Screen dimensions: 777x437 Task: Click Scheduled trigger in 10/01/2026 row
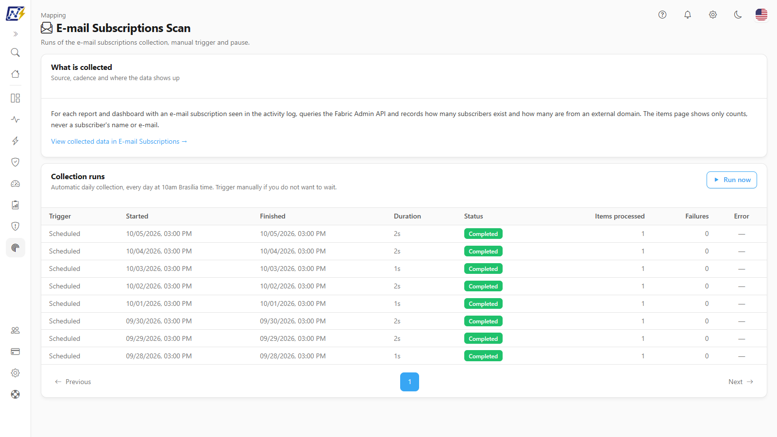click(x=65, y=303)
